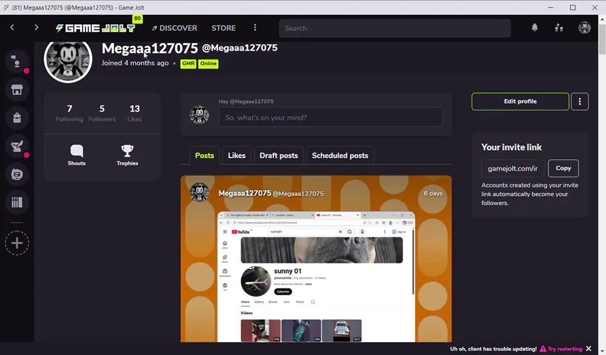This screenshot has height=355, width=606.
Task: Open the sidebar icon below quests
Action: (17, 174)
